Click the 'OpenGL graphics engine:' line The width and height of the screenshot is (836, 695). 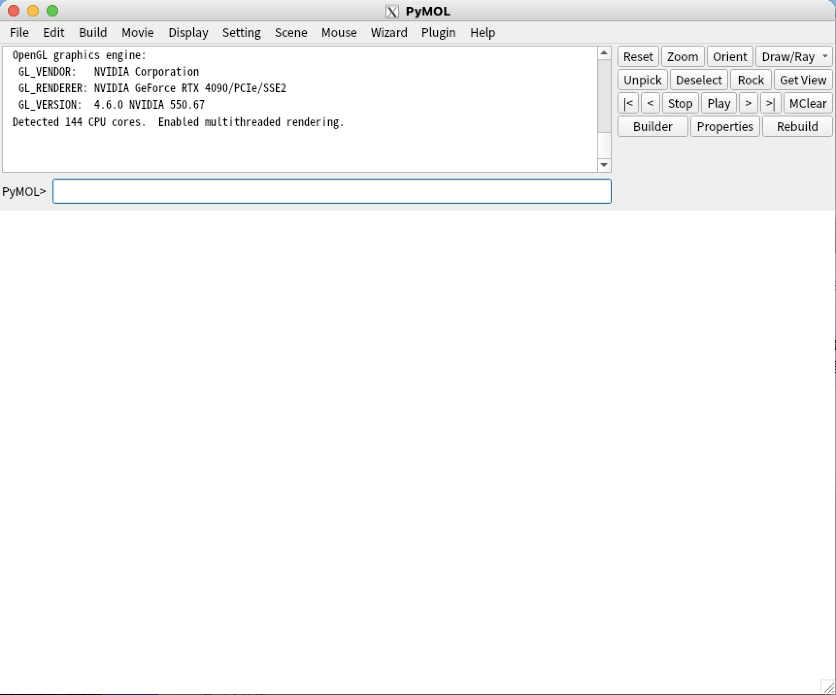79,55
